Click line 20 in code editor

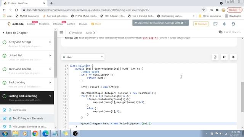coord(152,123)
